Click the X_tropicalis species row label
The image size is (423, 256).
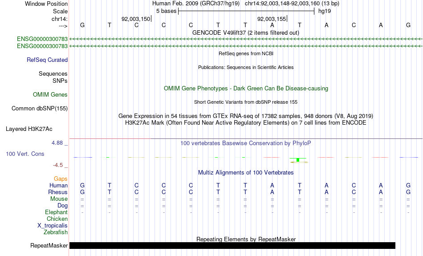point(53,226)
